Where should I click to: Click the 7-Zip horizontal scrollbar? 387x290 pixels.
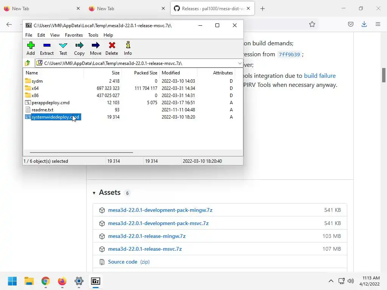pyautogui.click(x=82, y=153)
